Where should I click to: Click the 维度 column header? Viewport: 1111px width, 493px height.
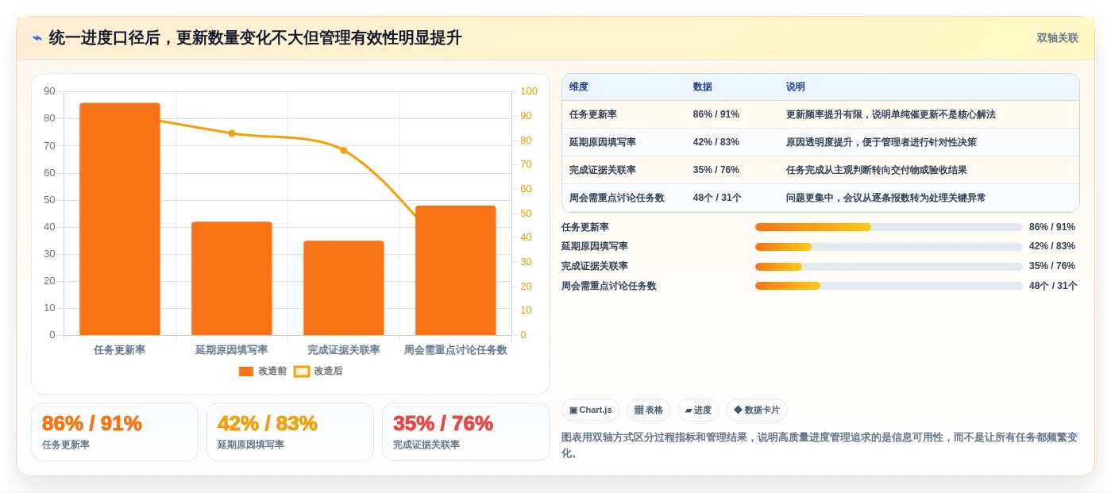(579, 87)
